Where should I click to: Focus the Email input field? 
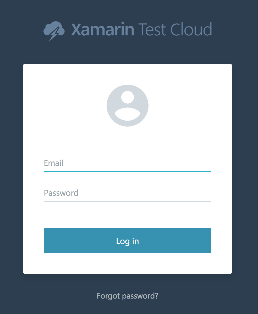pyautogui.click(x=128, y=164)
